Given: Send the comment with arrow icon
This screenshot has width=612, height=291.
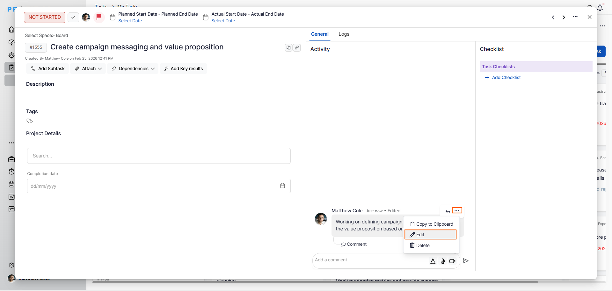Looking at the screenshot, I should point(466,261).
